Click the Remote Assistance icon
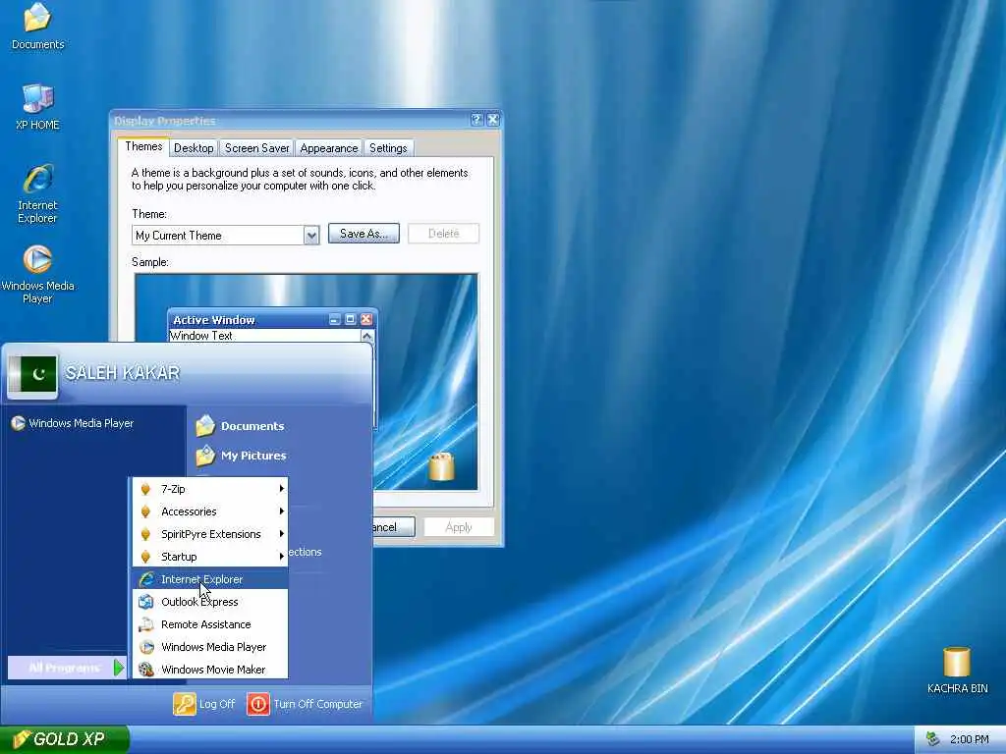1006x754 pixels. (x=146, y=623)
